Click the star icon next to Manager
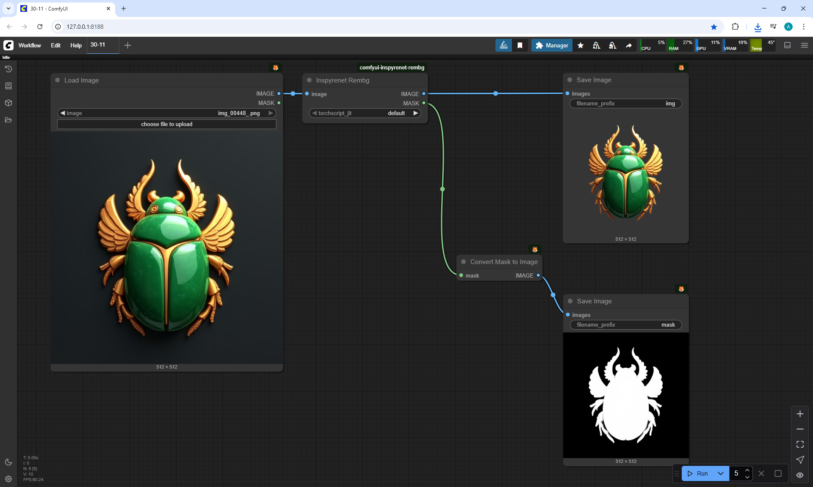The width and height of the screenshot is (813, 487). (x=581, y=45)
